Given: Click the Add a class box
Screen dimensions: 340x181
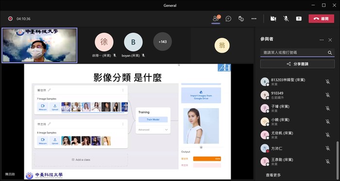Looking at the screenshot, I should tap(81, 160).
